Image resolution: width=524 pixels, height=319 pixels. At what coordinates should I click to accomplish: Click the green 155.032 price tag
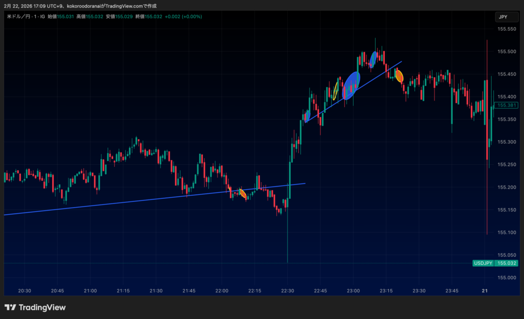point(506,263)
